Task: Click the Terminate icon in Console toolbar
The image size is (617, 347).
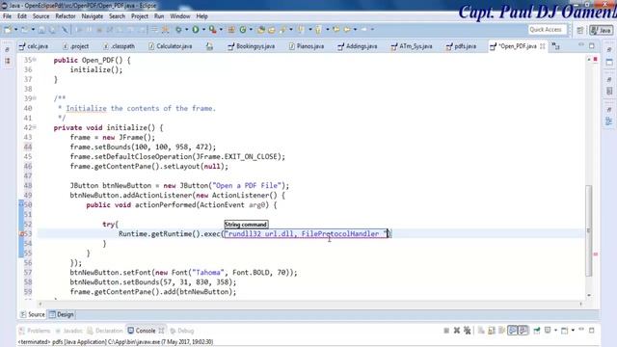Action: click(x=446, y=331)
